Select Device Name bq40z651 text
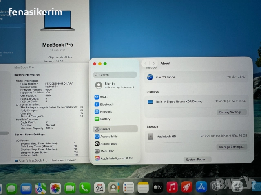The height and width of the screenshot is (195, 261). tap(51, 87)
